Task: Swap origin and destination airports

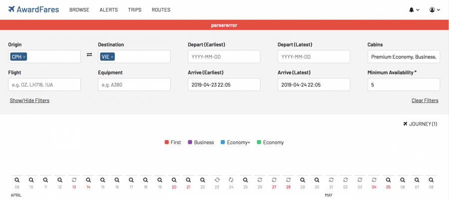Action: [89, 55]
